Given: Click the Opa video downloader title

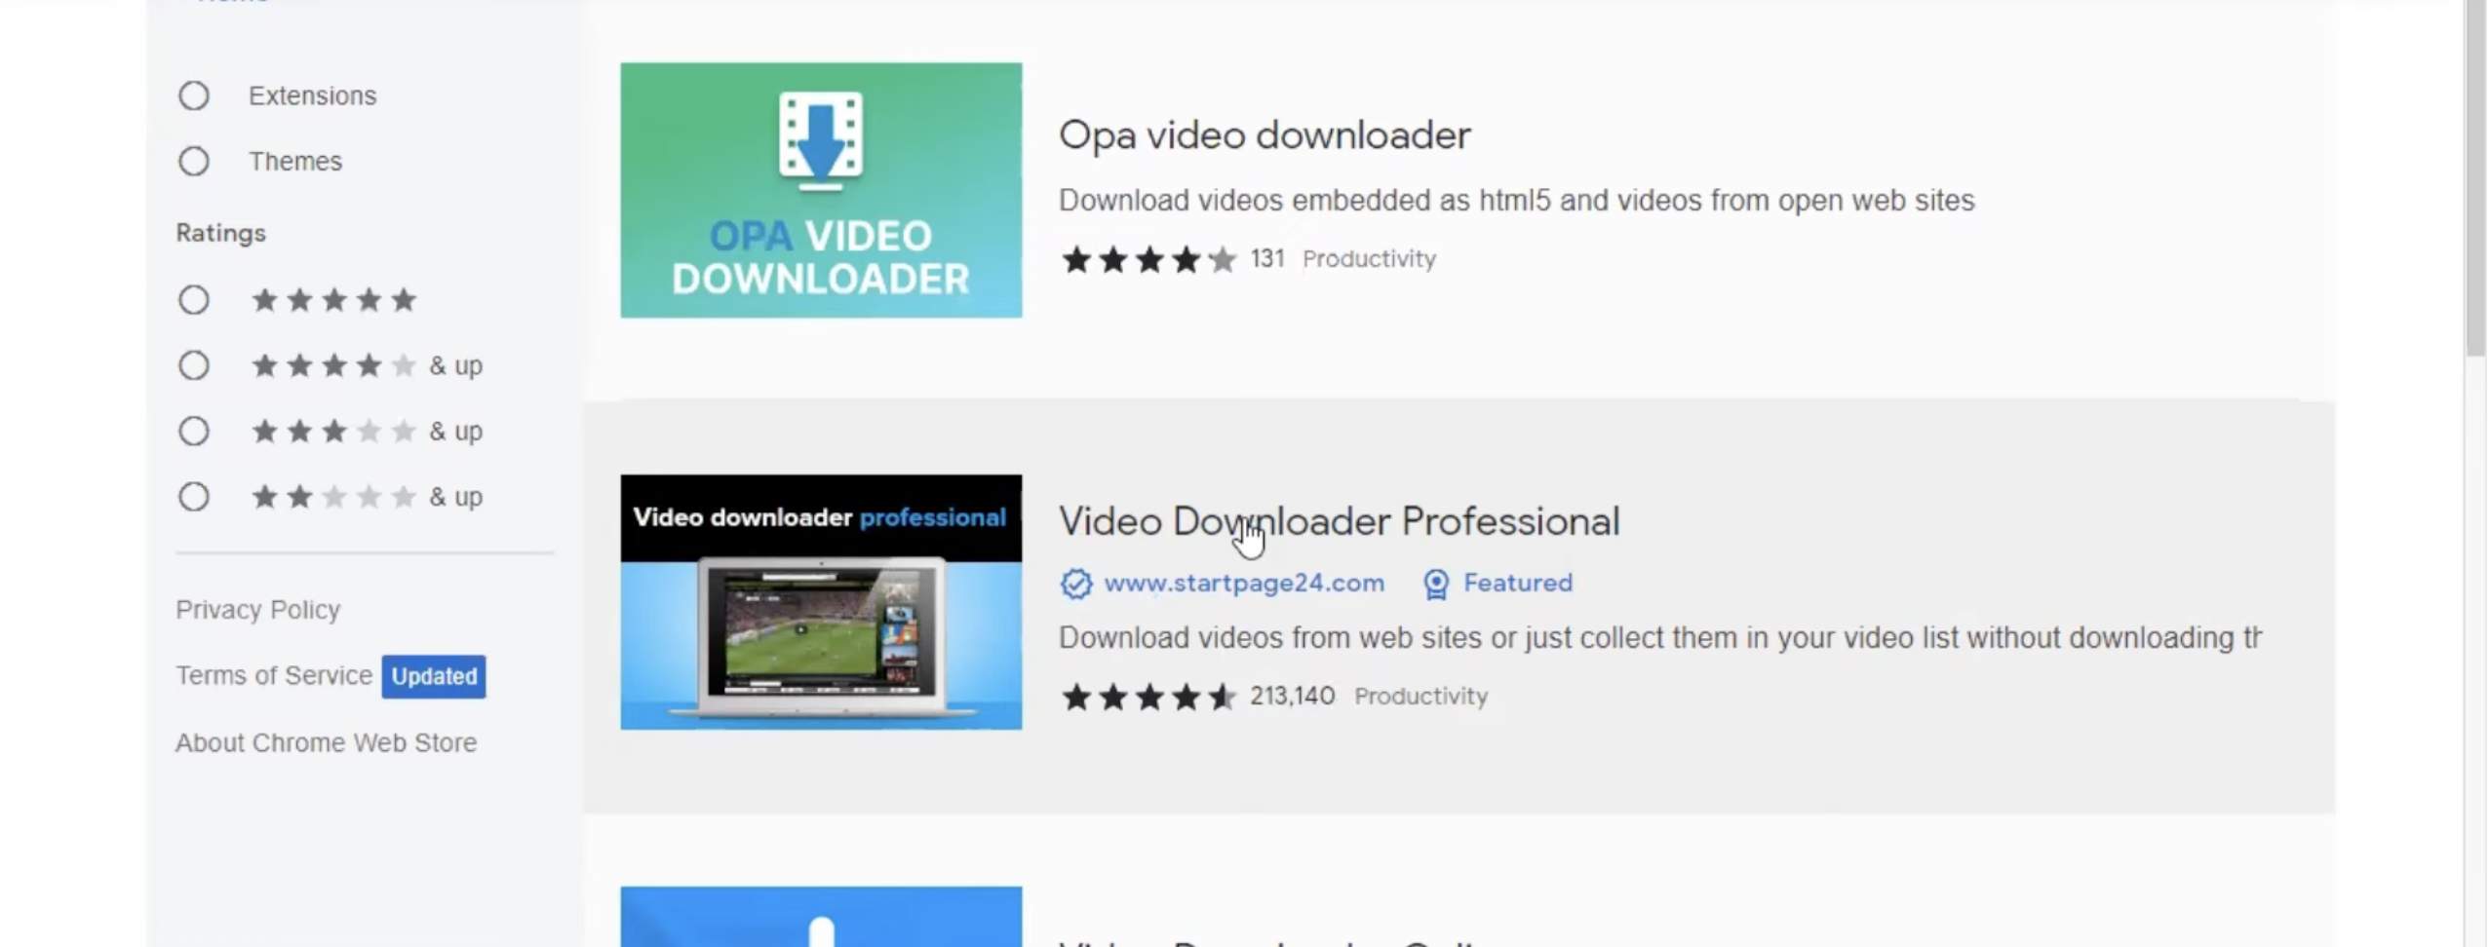Looking at the screenshot, I should [1264, 134].
